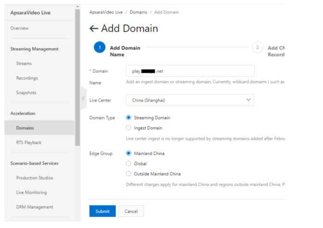Select Outside Mainland China option

[128, 174]
